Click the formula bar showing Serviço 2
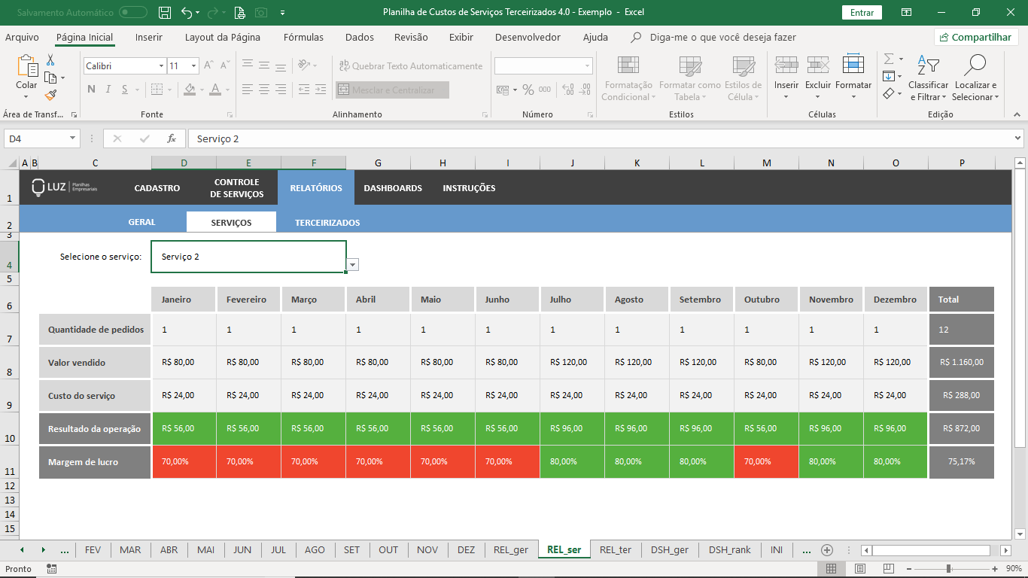The height and width of the screenshot is (578, 1028). pyautogui.click(x=602, y=138)
